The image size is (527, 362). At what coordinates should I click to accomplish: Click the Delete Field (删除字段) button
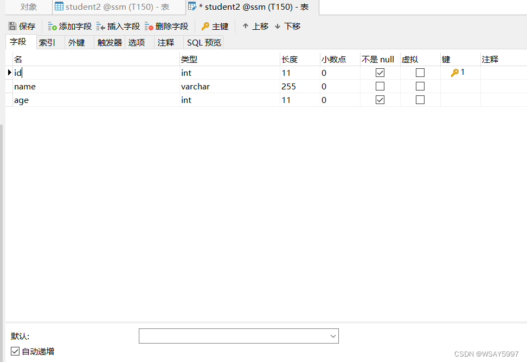166,26
